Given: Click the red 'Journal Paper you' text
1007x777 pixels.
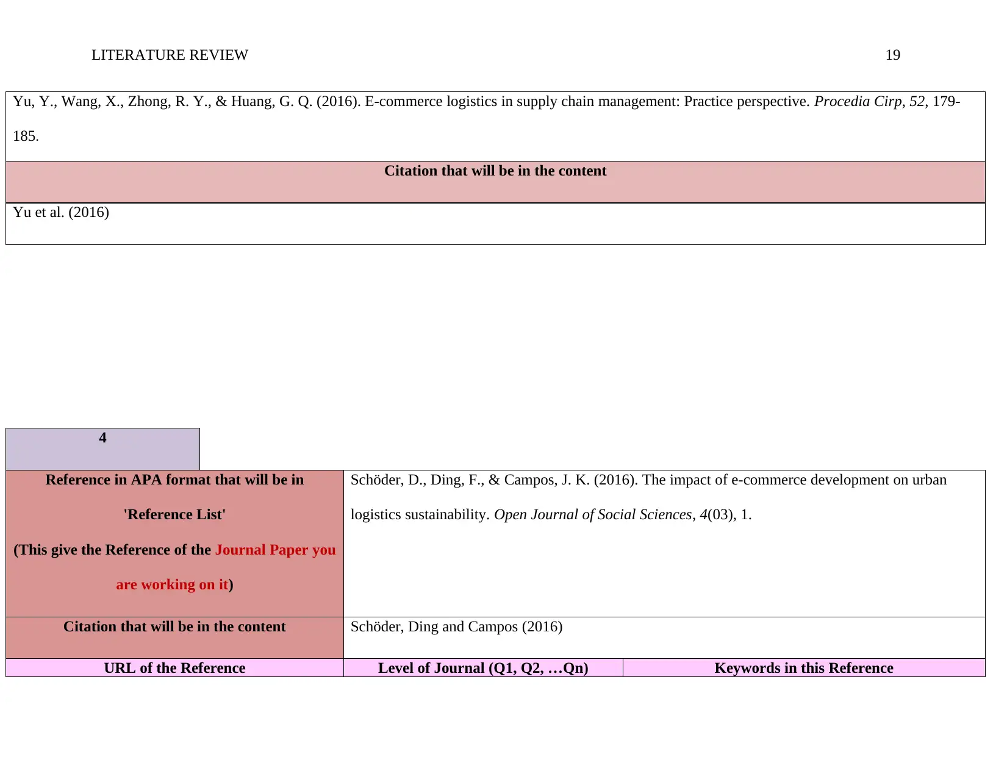Looking at the screenshot, I should (275, 550).
